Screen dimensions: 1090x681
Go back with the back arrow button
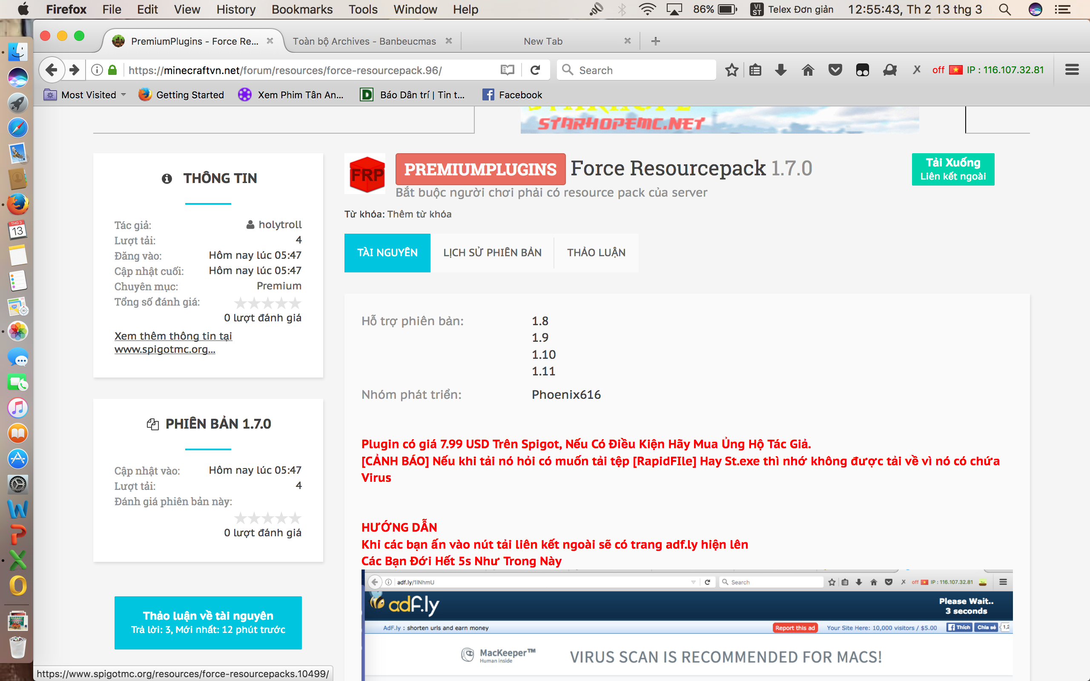(52, 70)
